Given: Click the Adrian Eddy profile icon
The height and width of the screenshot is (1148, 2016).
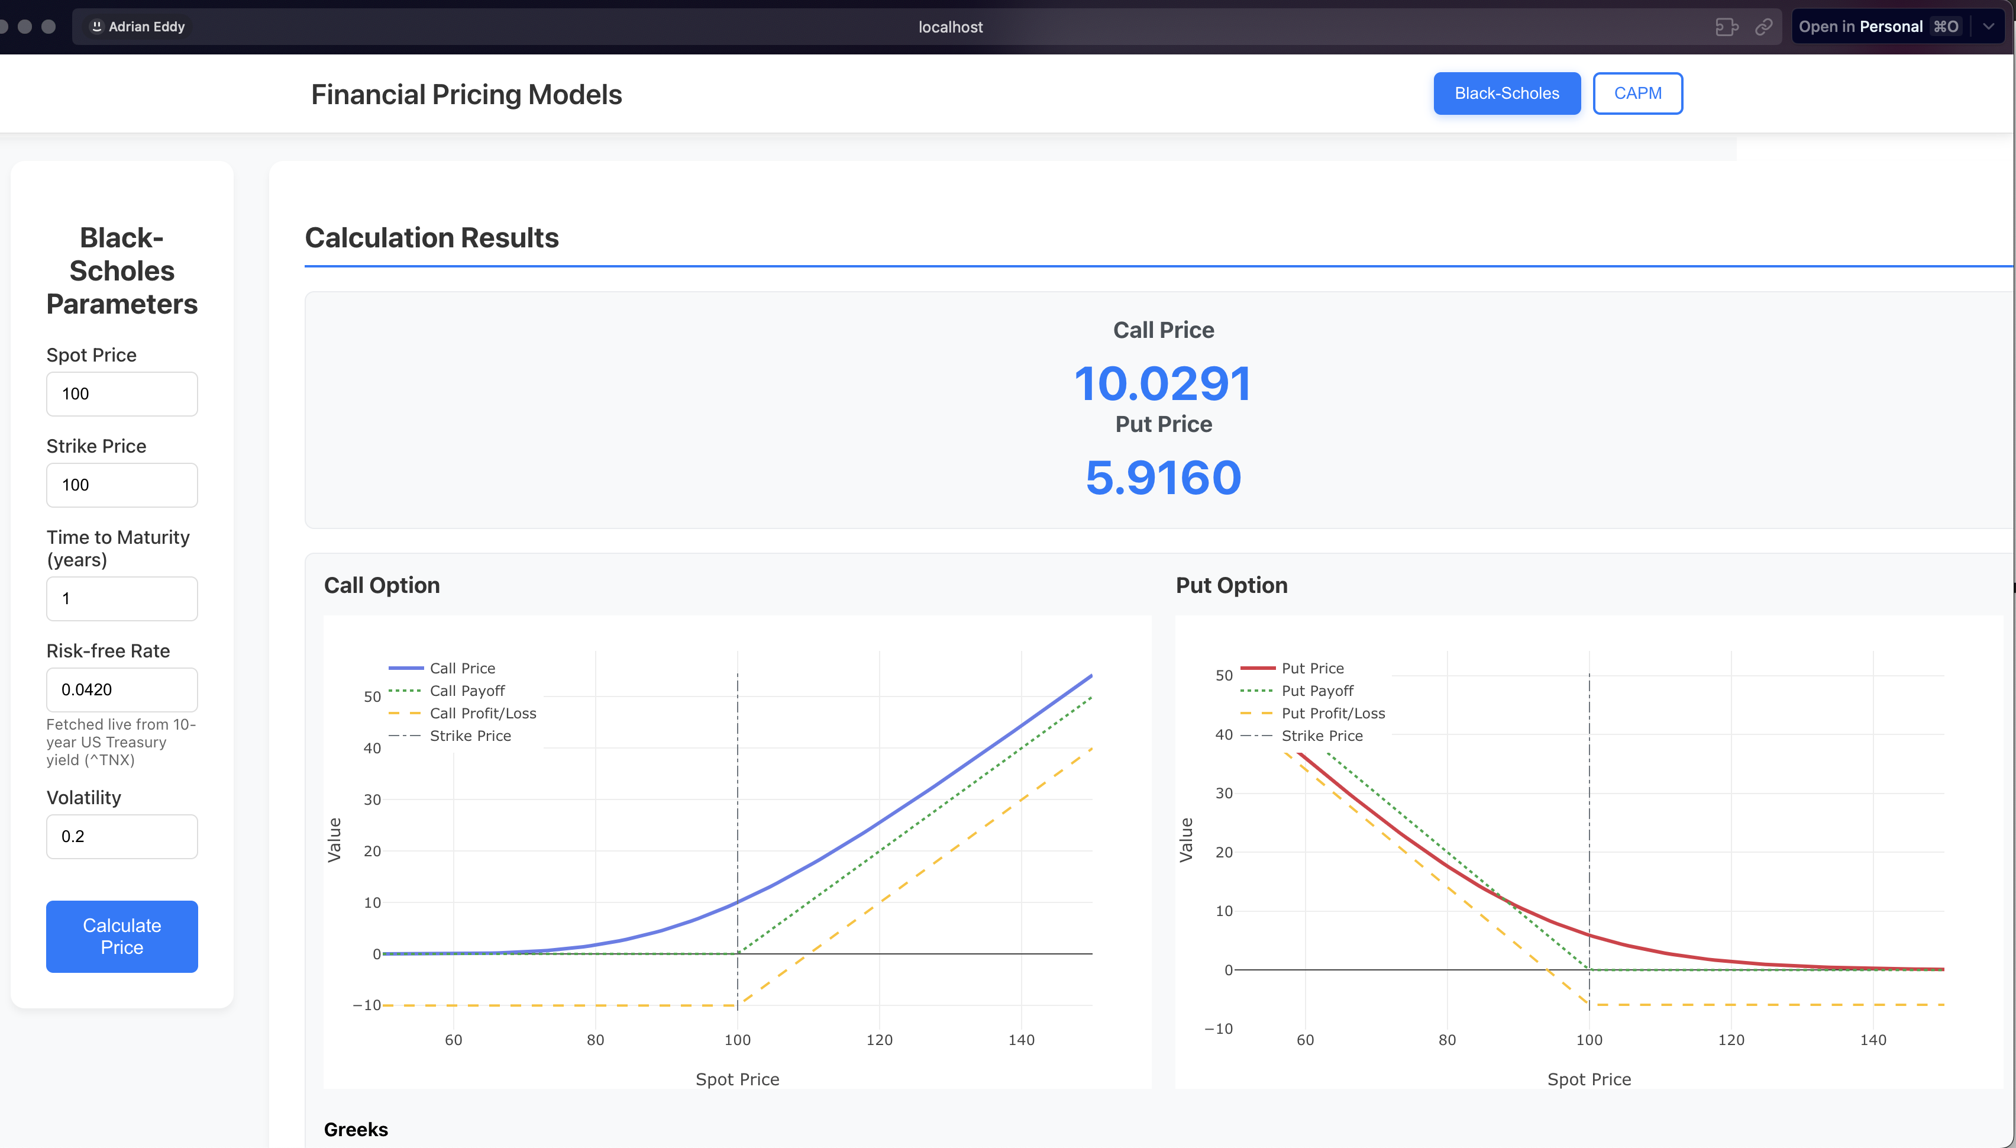Looking at the screenshot, I should pos(97,27).
